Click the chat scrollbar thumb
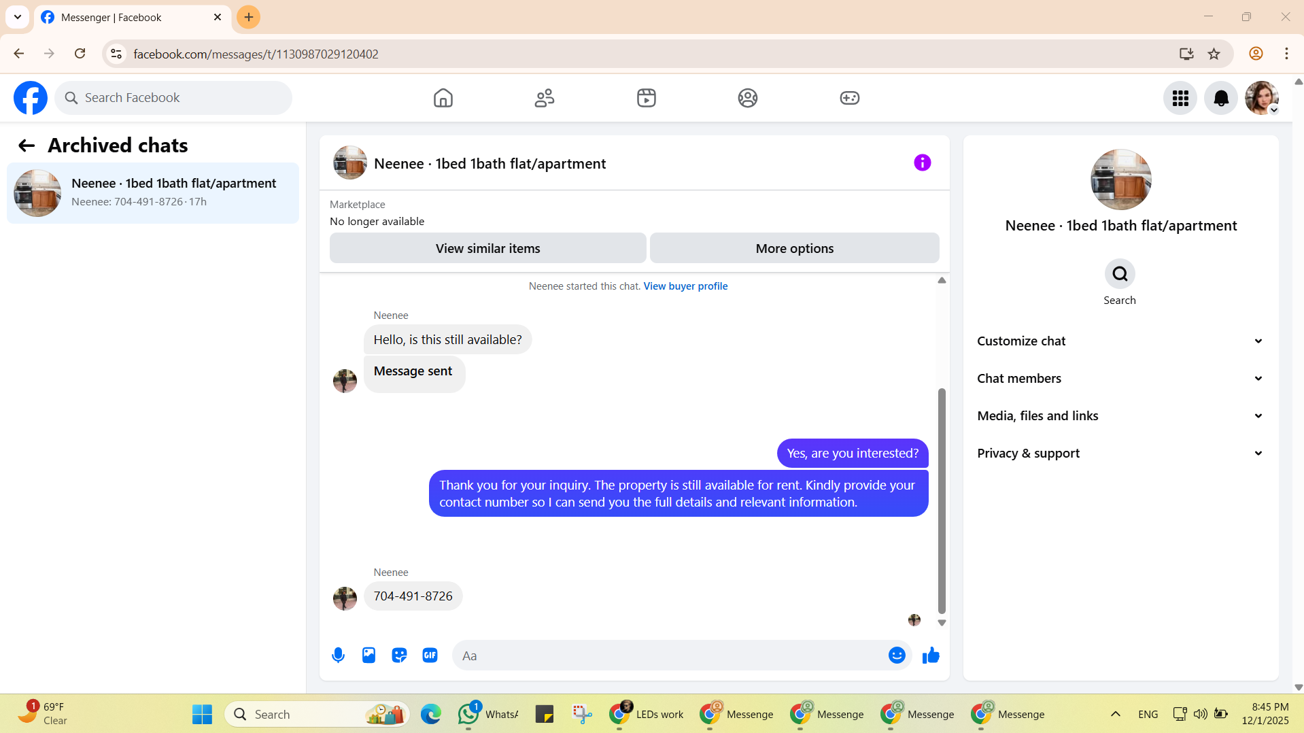This screenshot has width=1304, height=733. pos(942,501)
